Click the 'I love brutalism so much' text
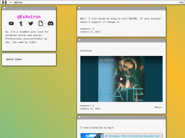 point(97,128)
